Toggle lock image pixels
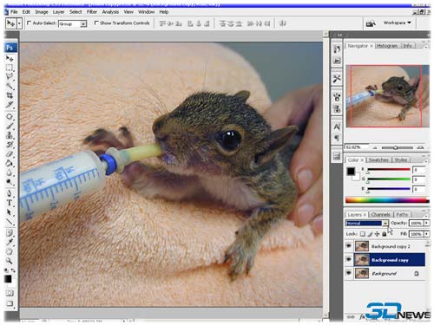 coord(370,234)
